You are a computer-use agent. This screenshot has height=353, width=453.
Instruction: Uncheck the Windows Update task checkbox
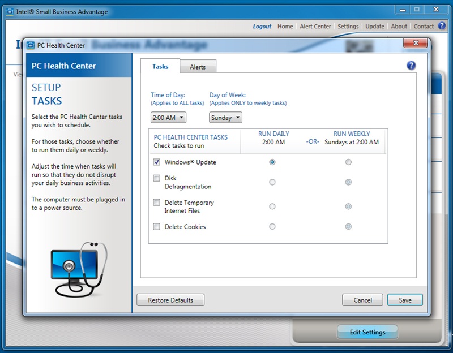tap(157, 162)
